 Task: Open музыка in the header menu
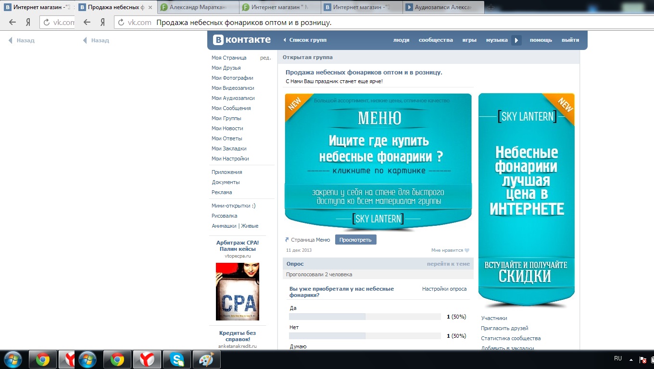tap(497, 40)
